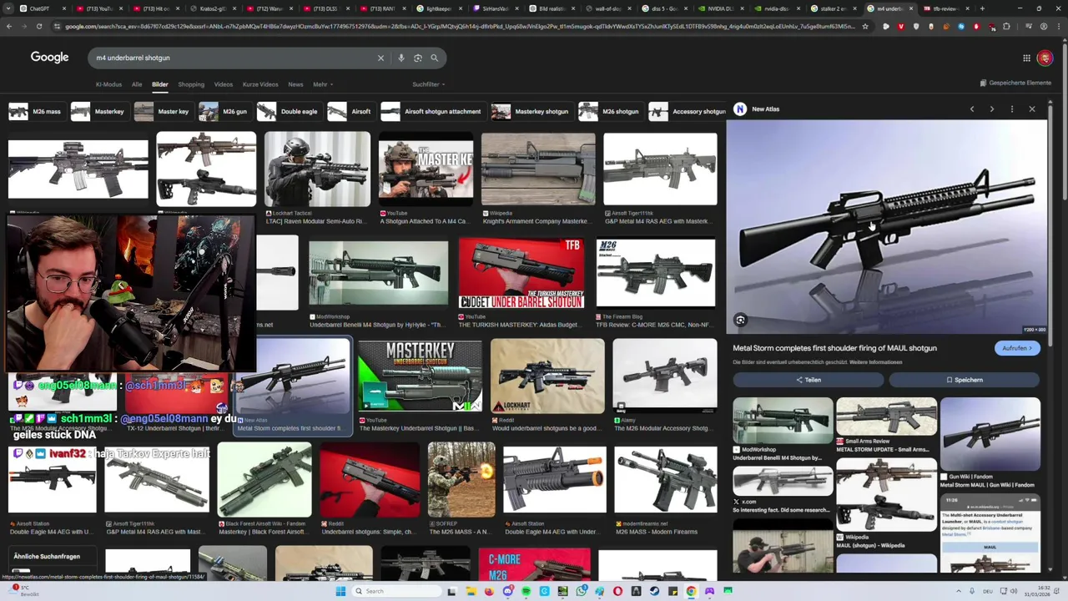Go back with the browser back arrow
The image size is (1068, 601).
(9, 26)
